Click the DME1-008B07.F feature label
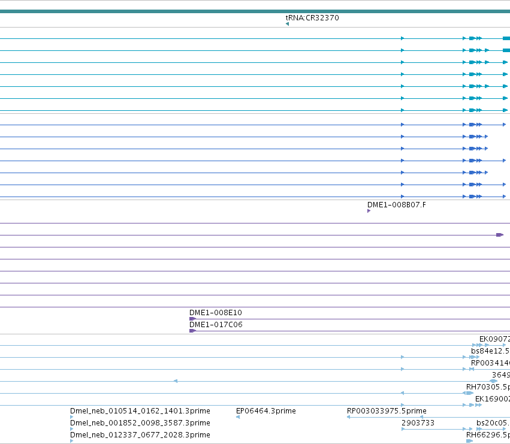510x444 pixels. pos(397,205)
